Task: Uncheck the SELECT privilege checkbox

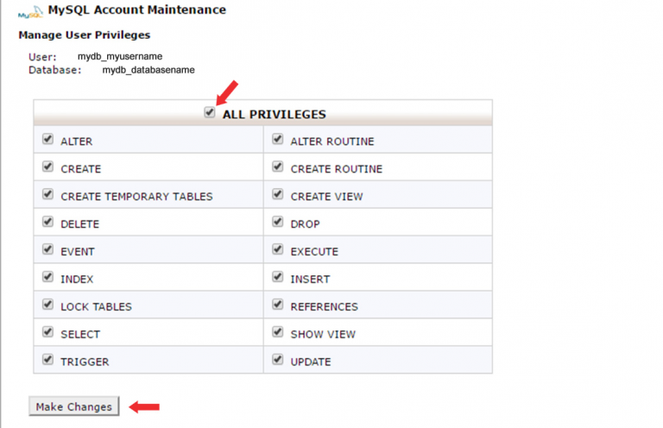Action: [x=47, y=333]
